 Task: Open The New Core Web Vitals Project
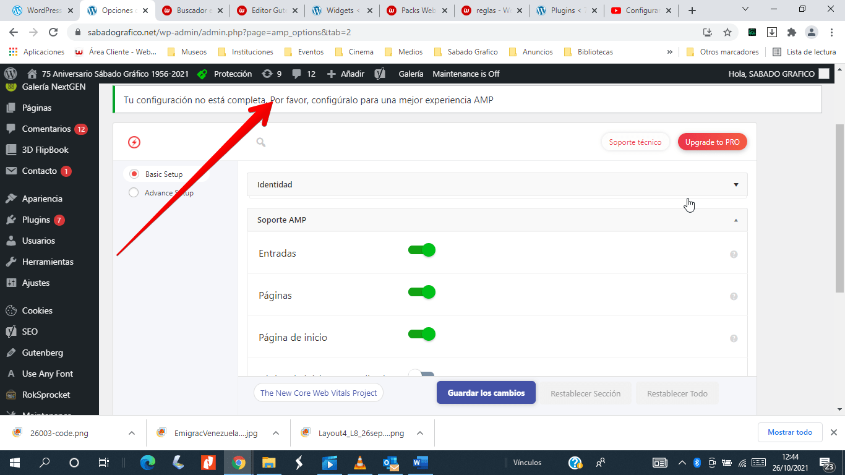(x=319, y=393)
